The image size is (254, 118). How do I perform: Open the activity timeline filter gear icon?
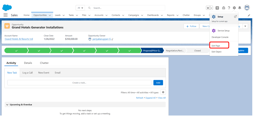click(x=163, y=92)
